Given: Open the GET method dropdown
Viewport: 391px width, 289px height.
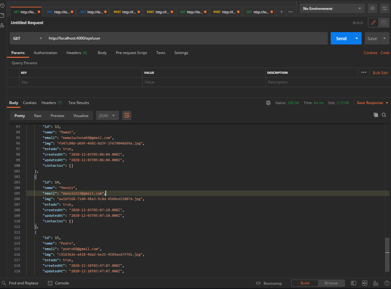Looking at the screenshot, I should tap(28, 38).
